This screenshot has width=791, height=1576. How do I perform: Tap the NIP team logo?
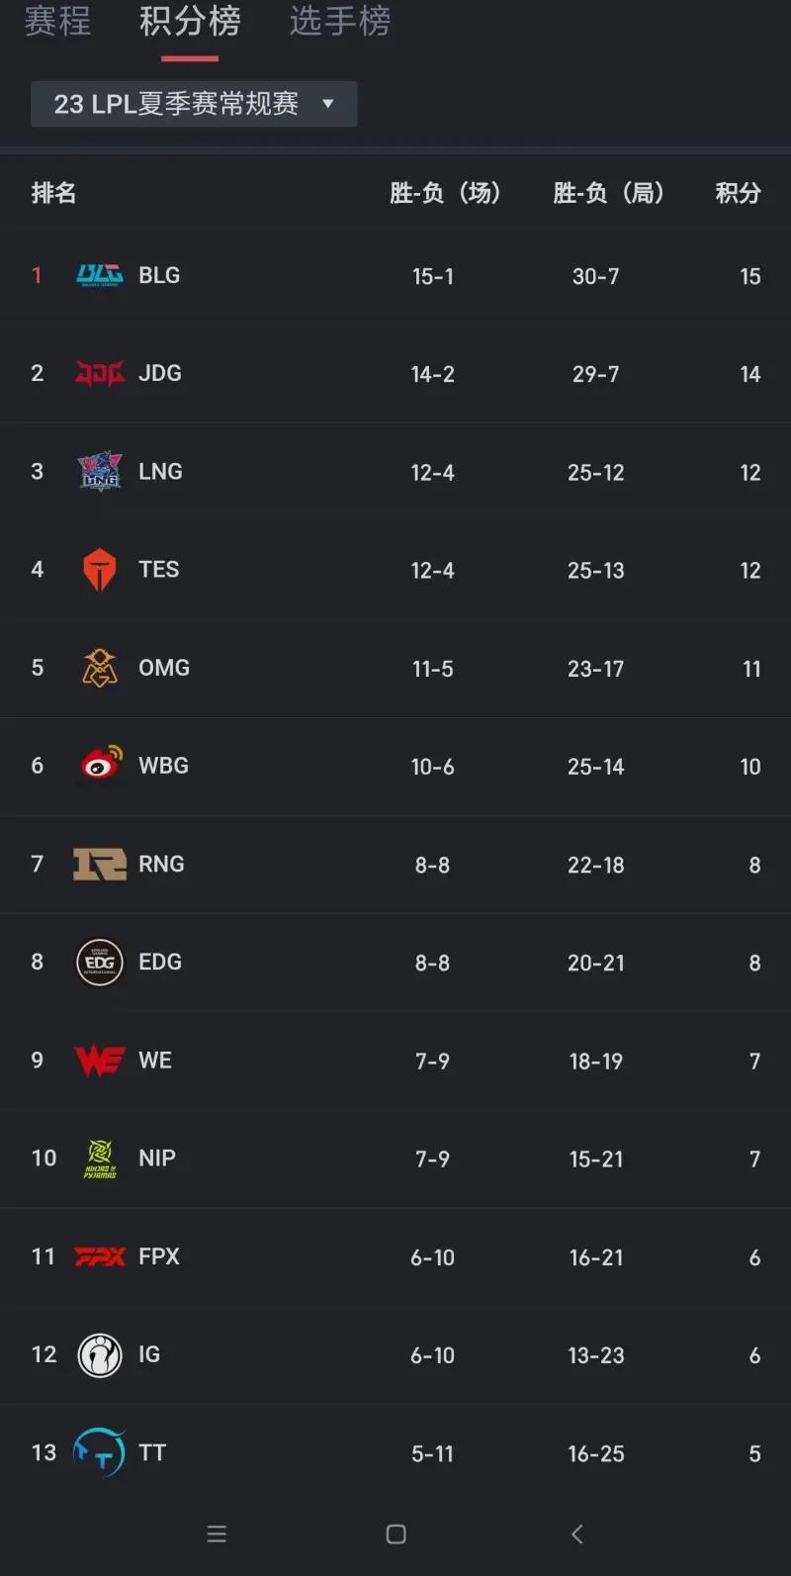coord(100,1159)
